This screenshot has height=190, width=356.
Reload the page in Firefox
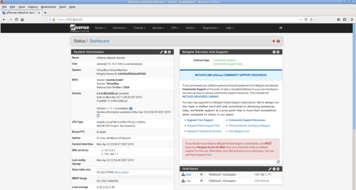[x=16, y=20]
